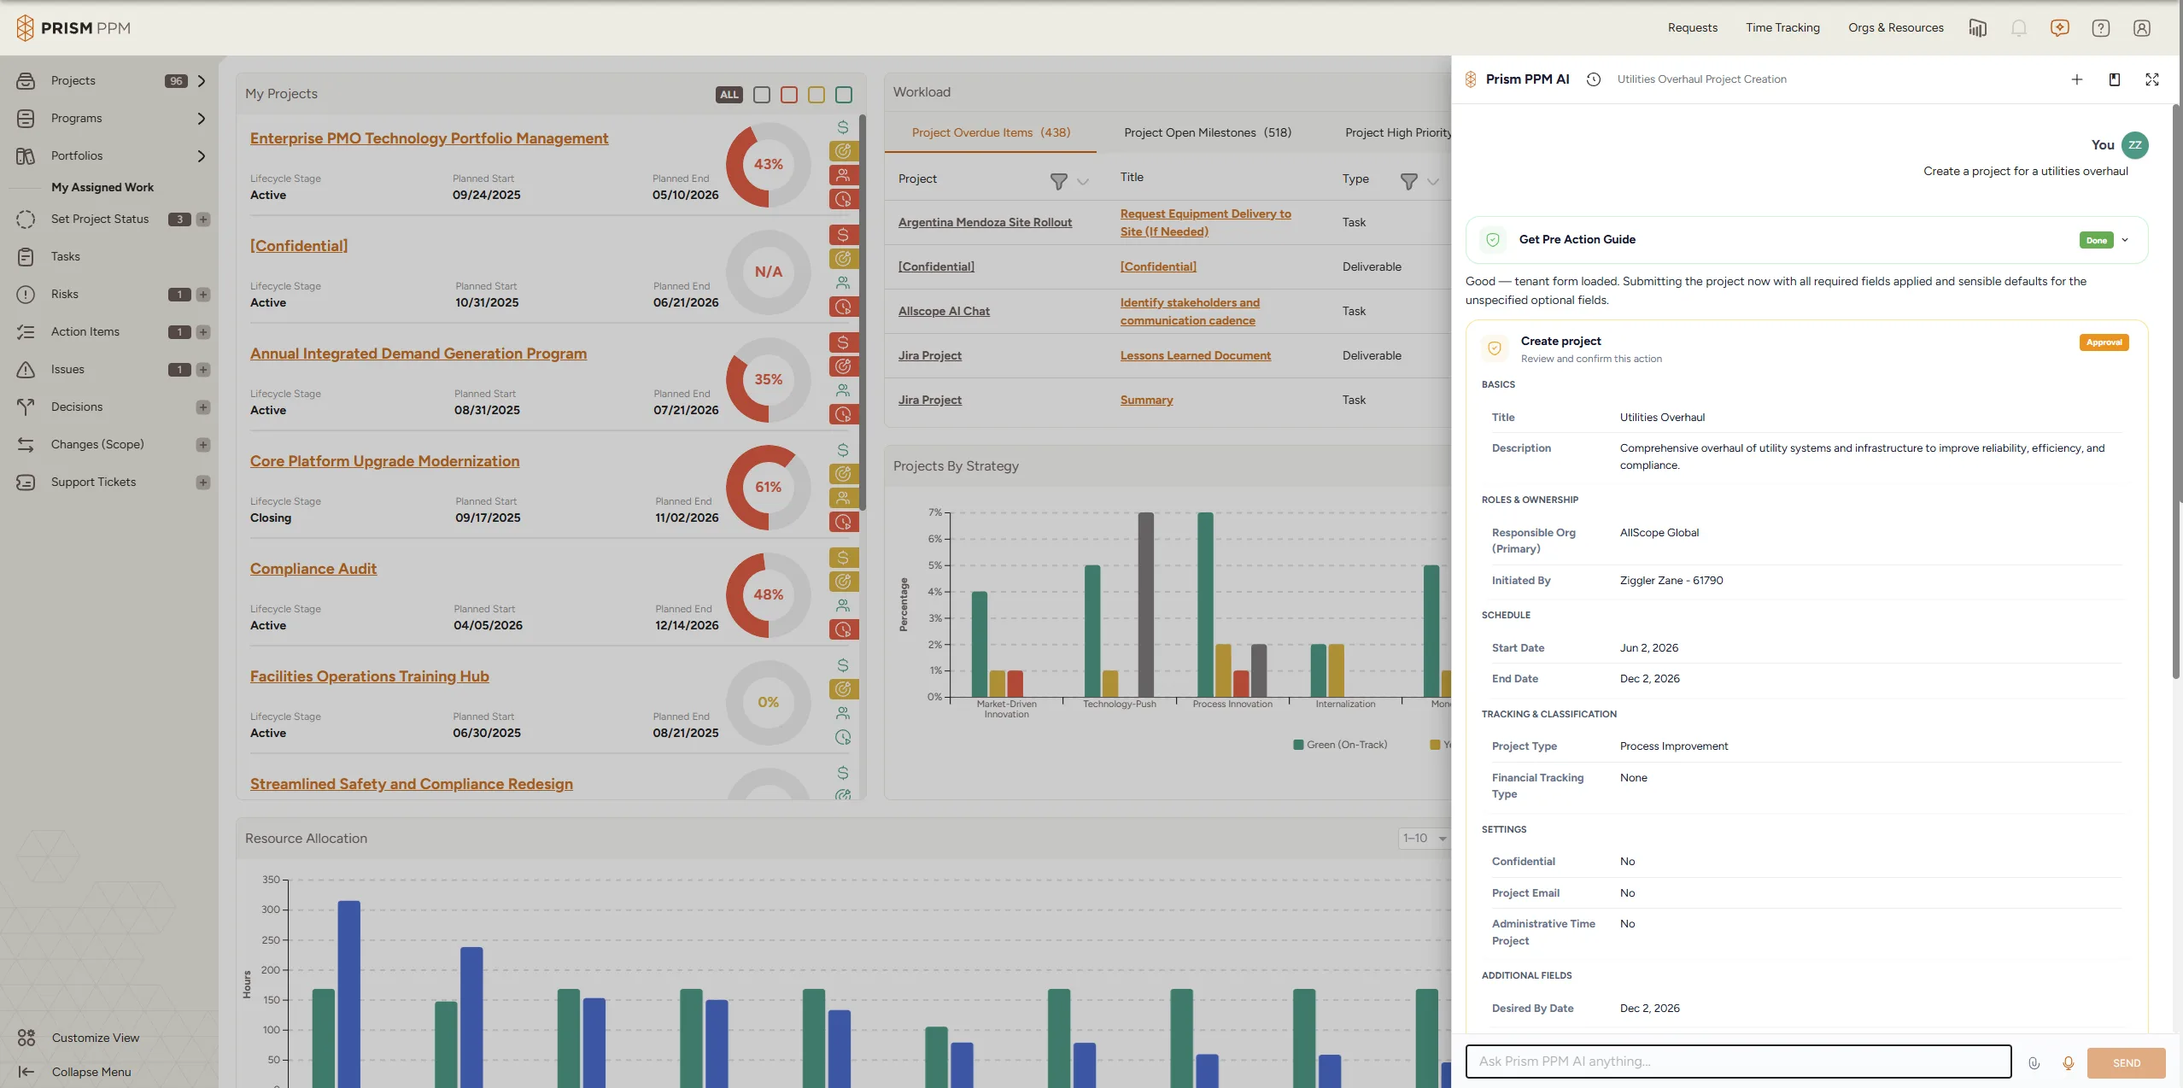Image resolution: width=2183 pixels, height=1088 pixels.
Task: Open Lessons Learned Document link
Action: pos(1195,355)
